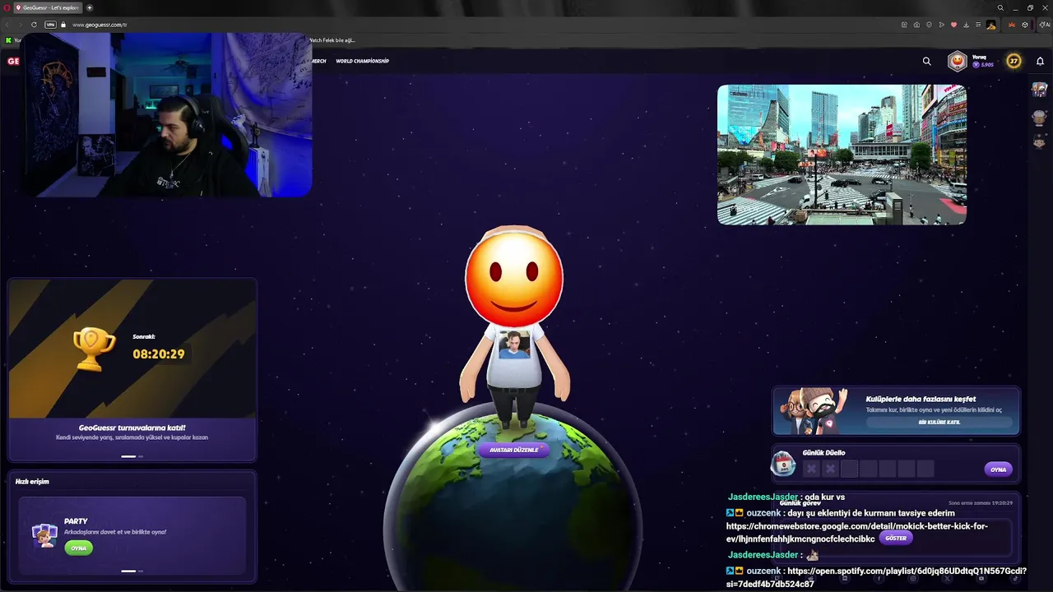Open the Watch Felek bookmark
Viewport: 1053px width, 592px height.
332,39
